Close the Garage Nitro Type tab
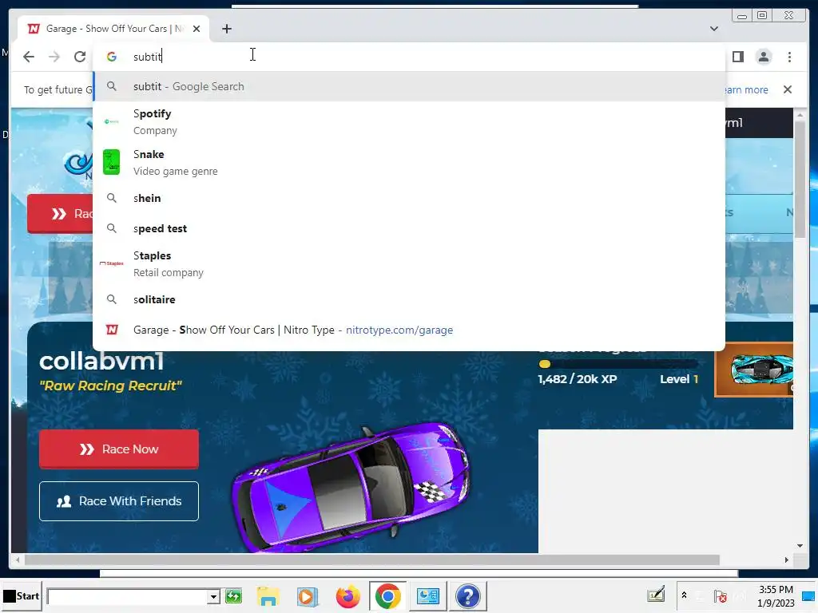The image size is (818, 613). tap(197, 29)
